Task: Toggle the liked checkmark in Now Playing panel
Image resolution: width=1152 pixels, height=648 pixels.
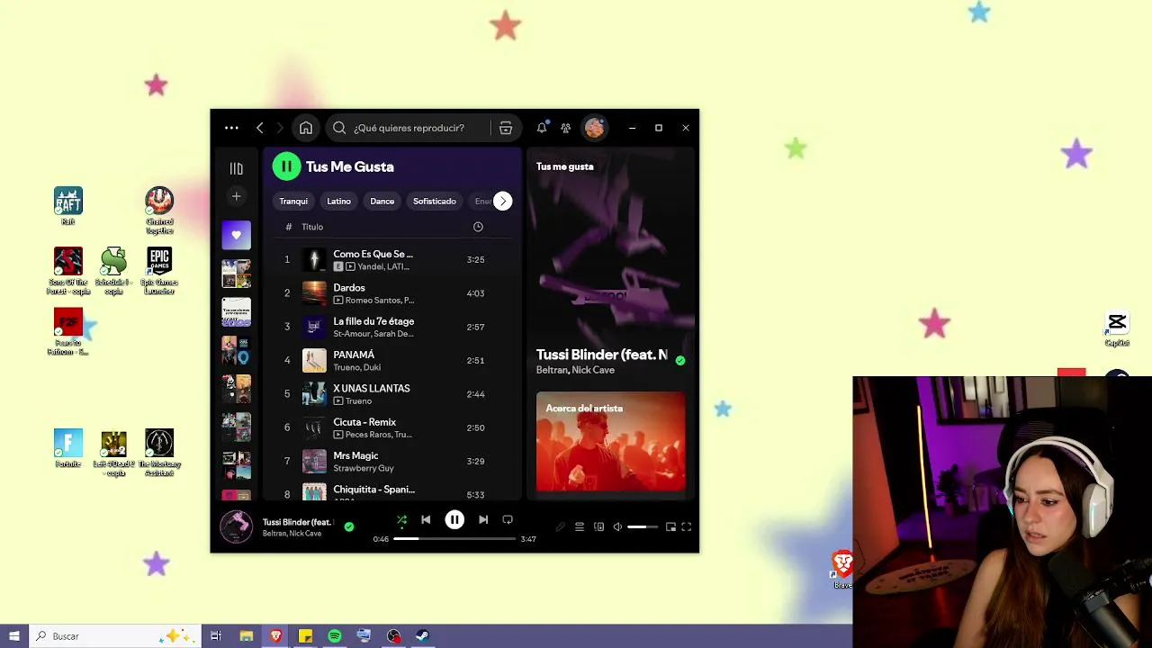Action: click(x=680, y=361)
